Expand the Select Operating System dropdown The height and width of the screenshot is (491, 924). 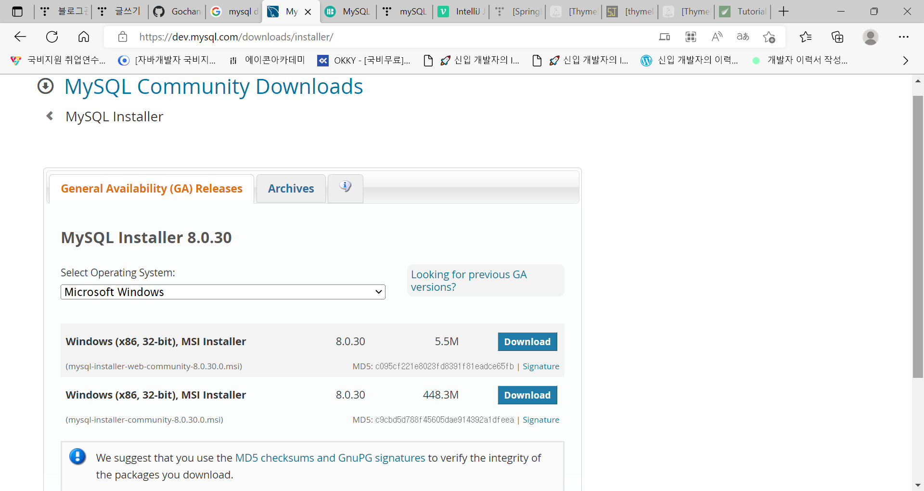coord(223,292)
